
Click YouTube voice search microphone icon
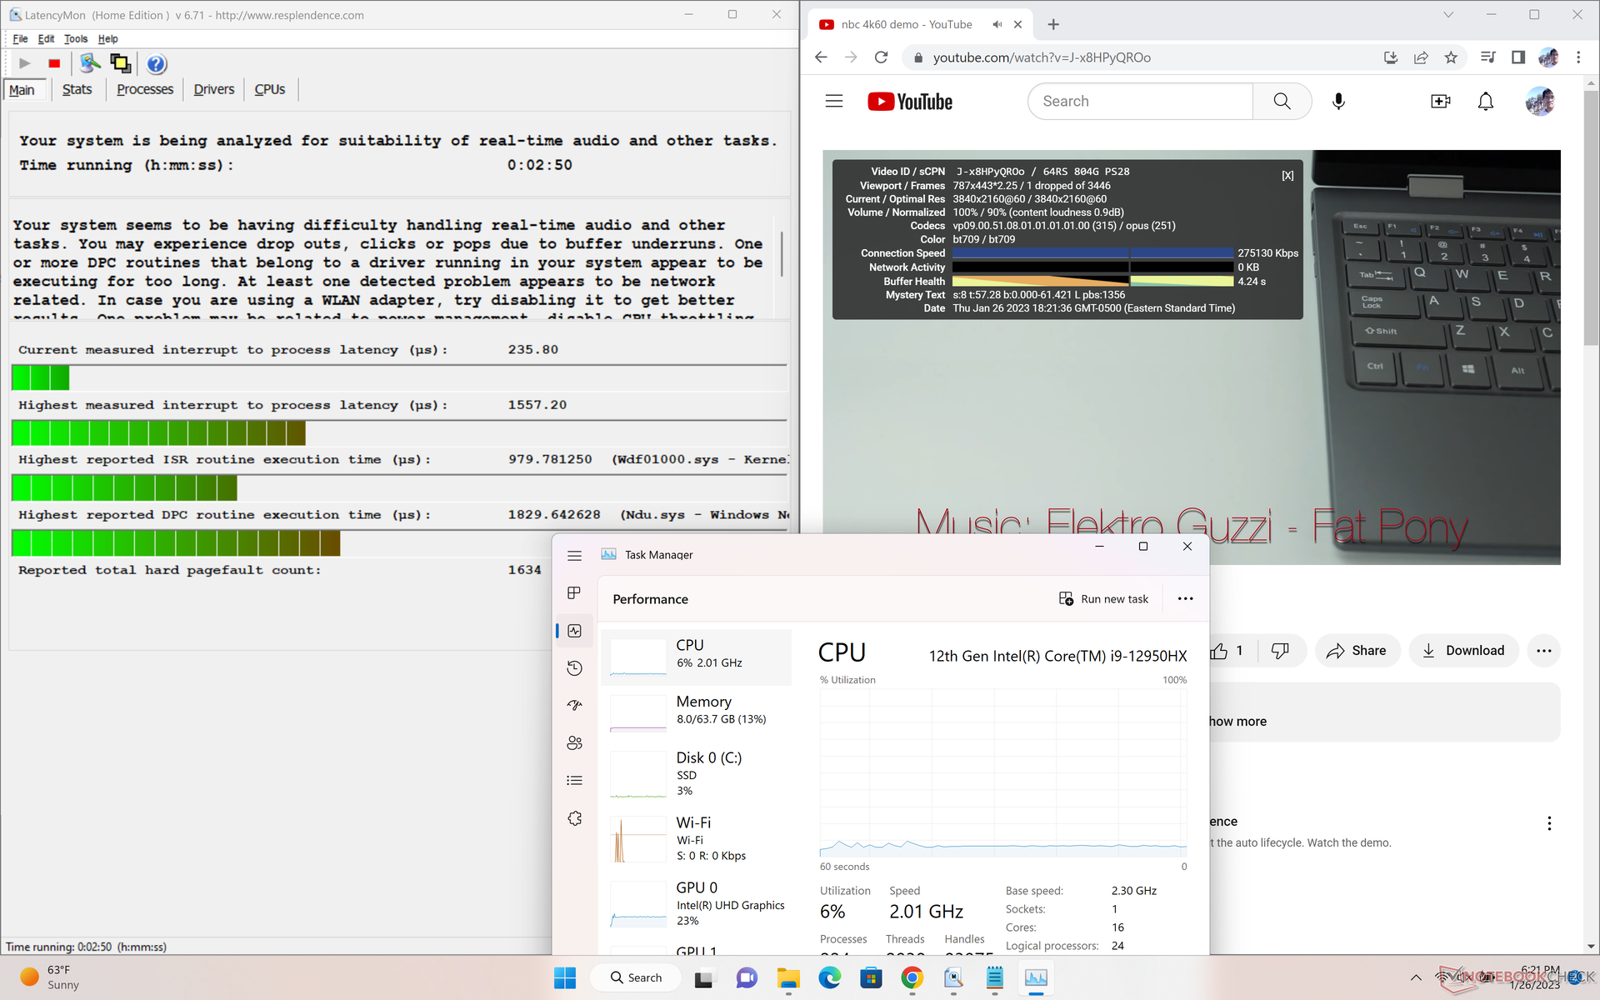(x=1338, y=102)
